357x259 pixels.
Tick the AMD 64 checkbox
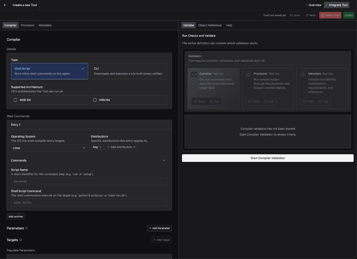(15, 100)
